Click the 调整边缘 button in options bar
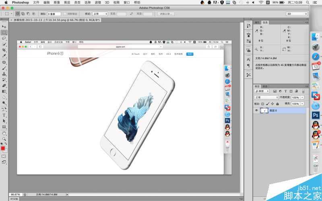Image resolution: width=322 pixels, height=201 pixels. point(166,14)
